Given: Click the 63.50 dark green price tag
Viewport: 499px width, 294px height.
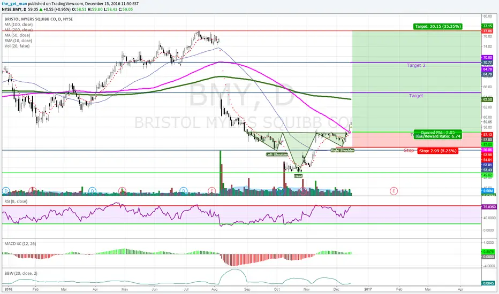Looking at the screenshot, I should click(x=488, y=99).
